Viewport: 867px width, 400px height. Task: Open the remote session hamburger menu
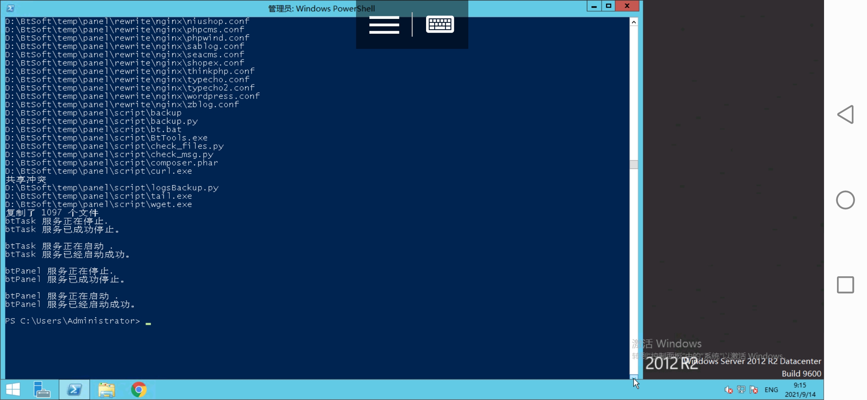pyautogui.click(x=384, y=25)
